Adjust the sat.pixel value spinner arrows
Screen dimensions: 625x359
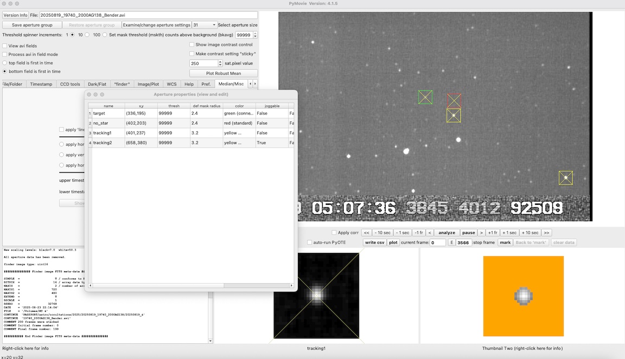(x=220, y=63)
